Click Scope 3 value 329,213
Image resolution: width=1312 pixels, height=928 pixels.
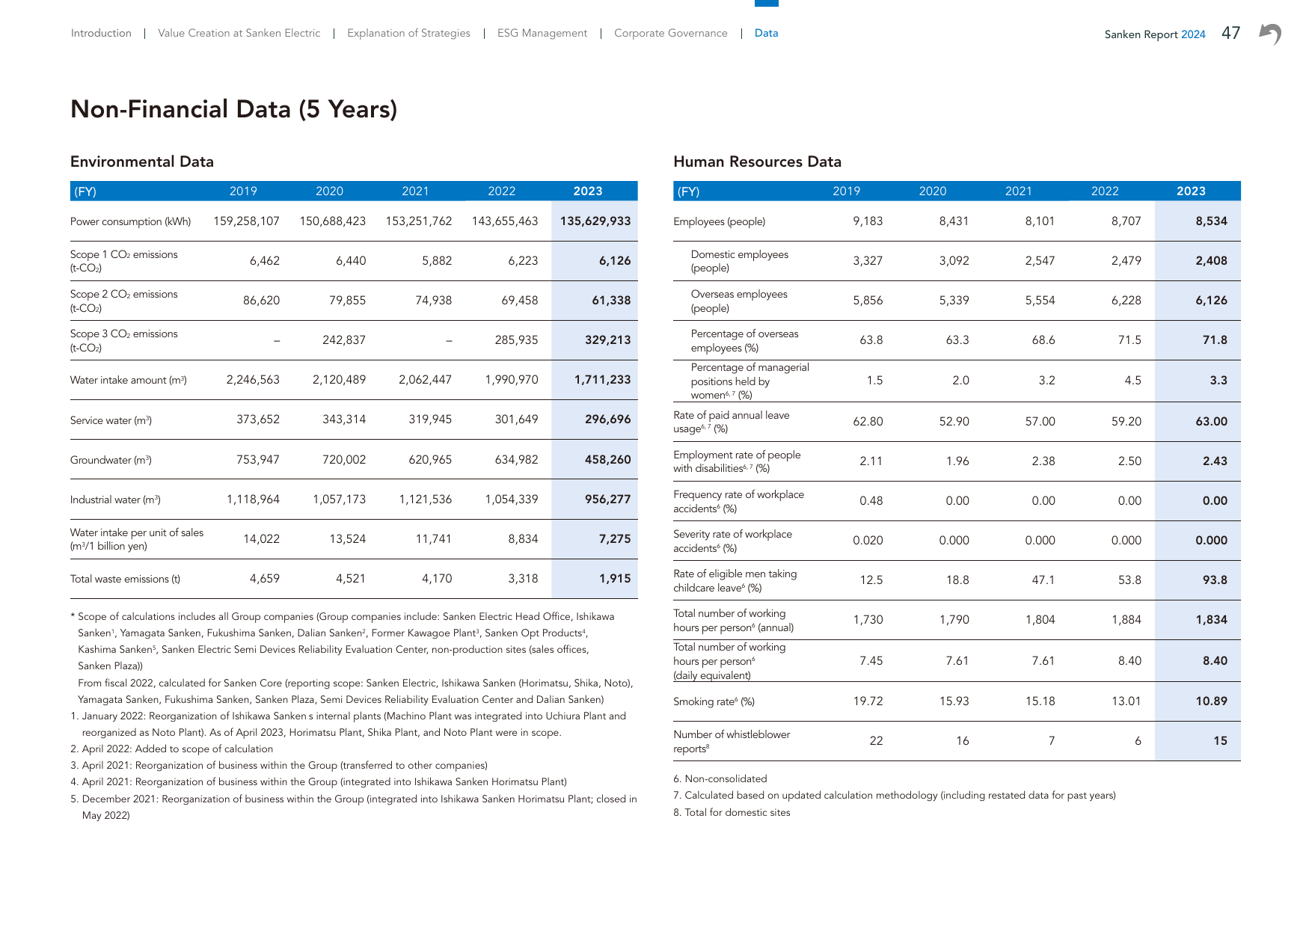[x=608, y=340]
